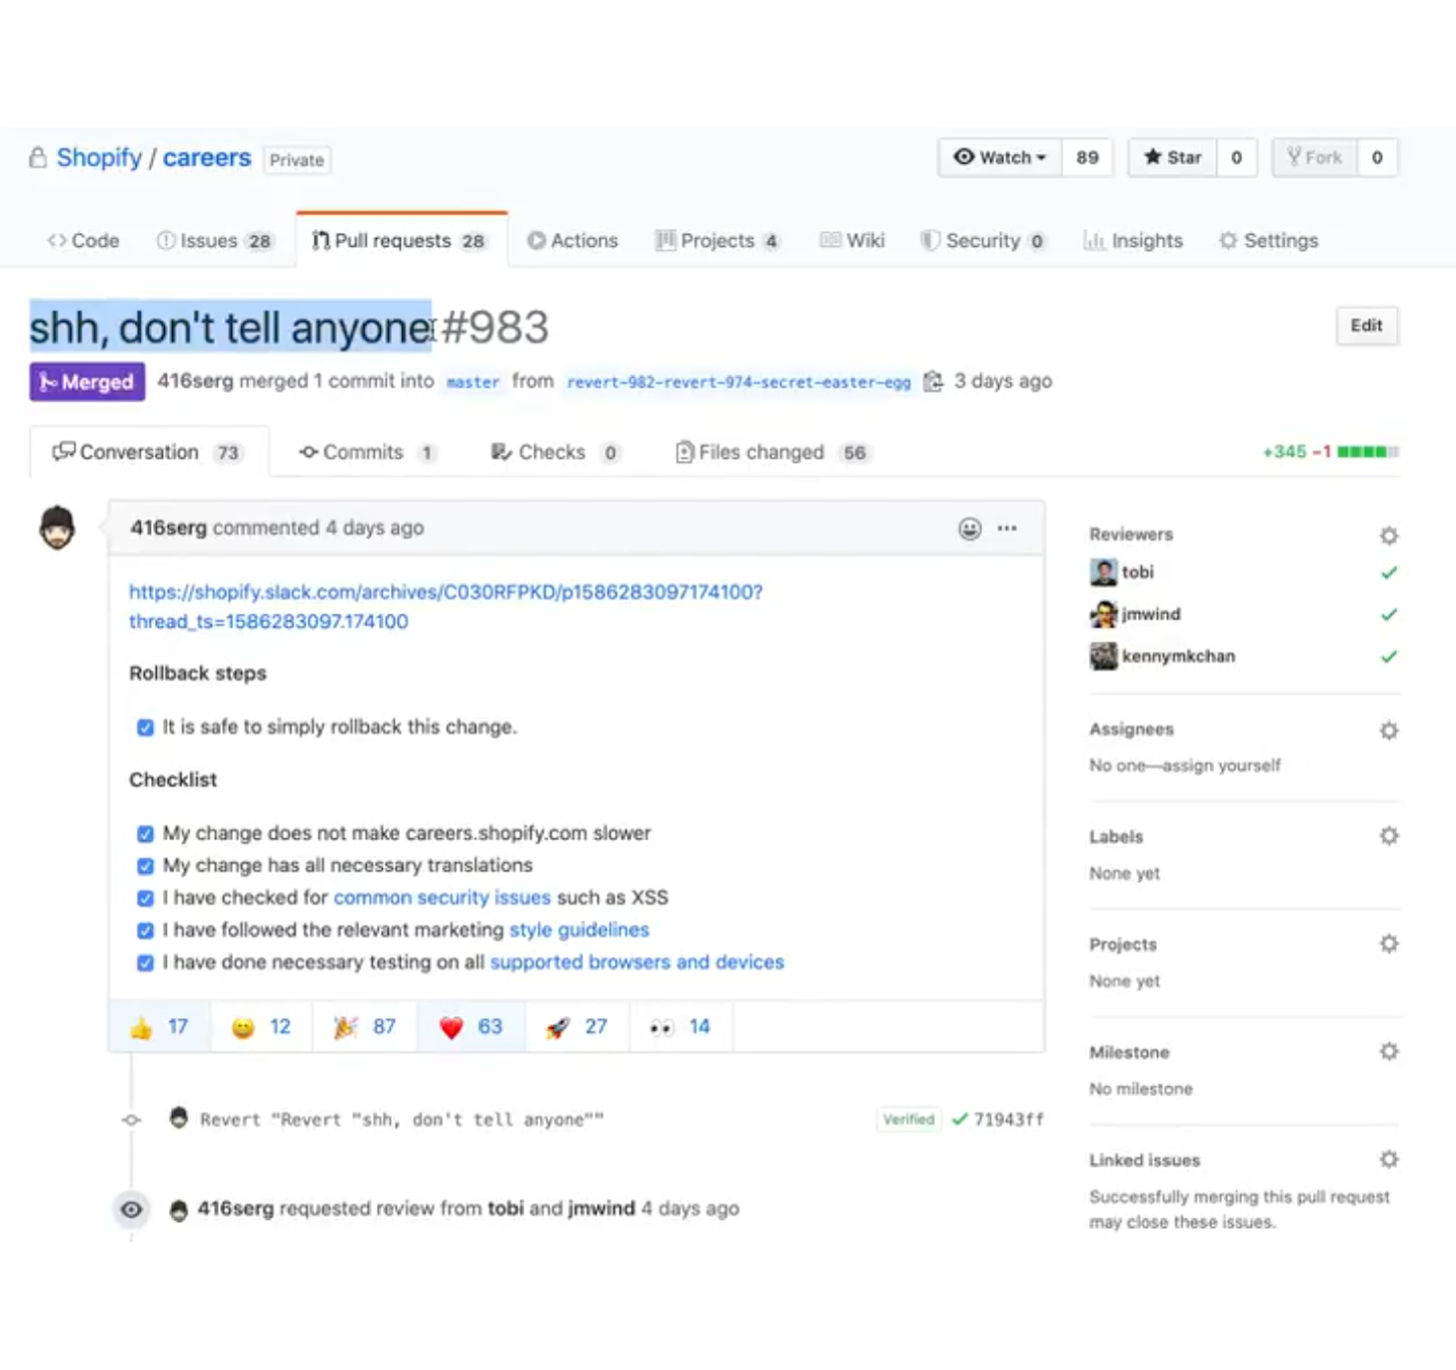Copy branch name using clipboard icon

click(x=933, y=381)
